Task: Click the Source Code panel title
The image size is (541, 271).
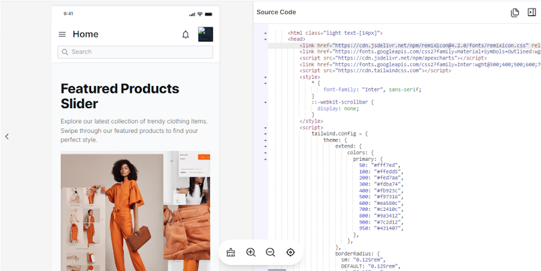Action: pos(276,13)
